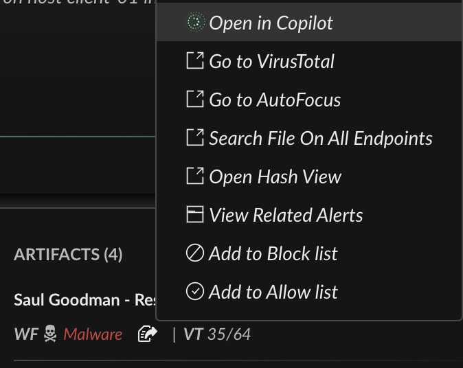This screenshot has height=368, width=463.
Task: Choose Go to AutoFocus option
Action: point(275,100)
